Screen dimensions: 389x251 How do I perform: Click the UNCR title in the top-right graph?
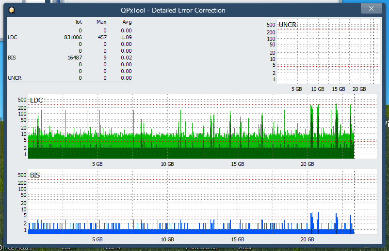288,25
